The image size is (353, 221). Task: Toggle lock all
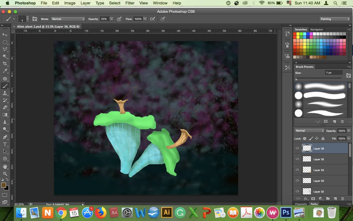coord(323,138)
